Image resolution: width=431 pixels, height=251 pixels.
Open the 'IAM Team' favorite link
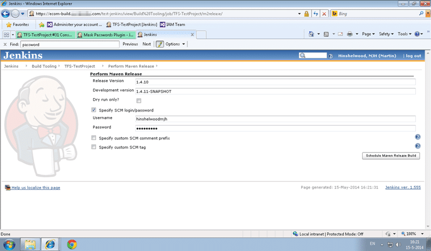click(x=172, y=24)
